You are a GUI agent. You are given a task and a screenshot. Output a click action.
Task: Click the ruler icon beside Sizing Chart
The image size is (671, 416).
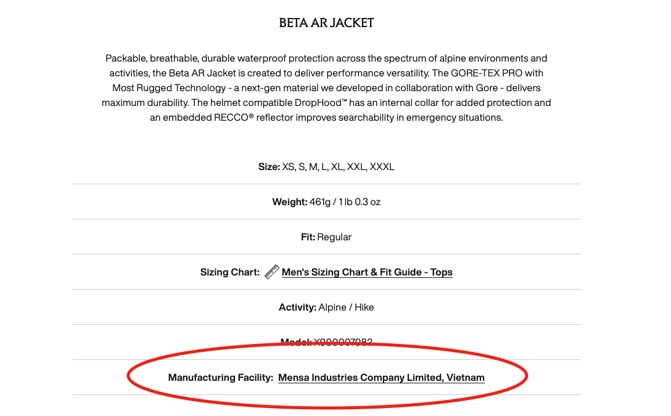pyautogui.click(x=271, y=272)
